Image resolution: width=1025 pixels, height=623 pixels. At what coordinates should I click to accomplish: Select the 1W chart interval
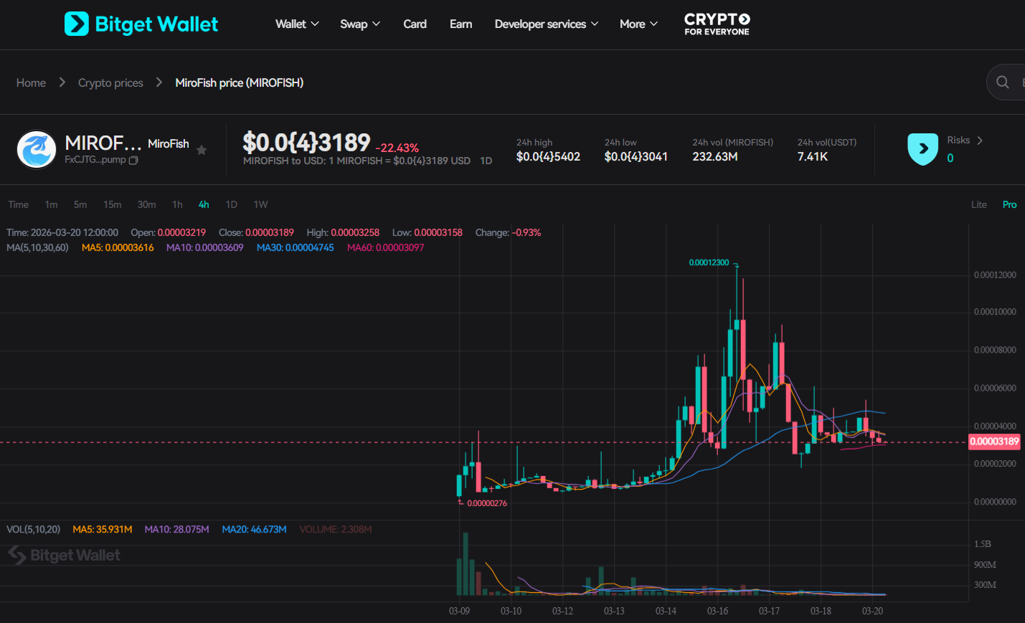tap(260, 204)
